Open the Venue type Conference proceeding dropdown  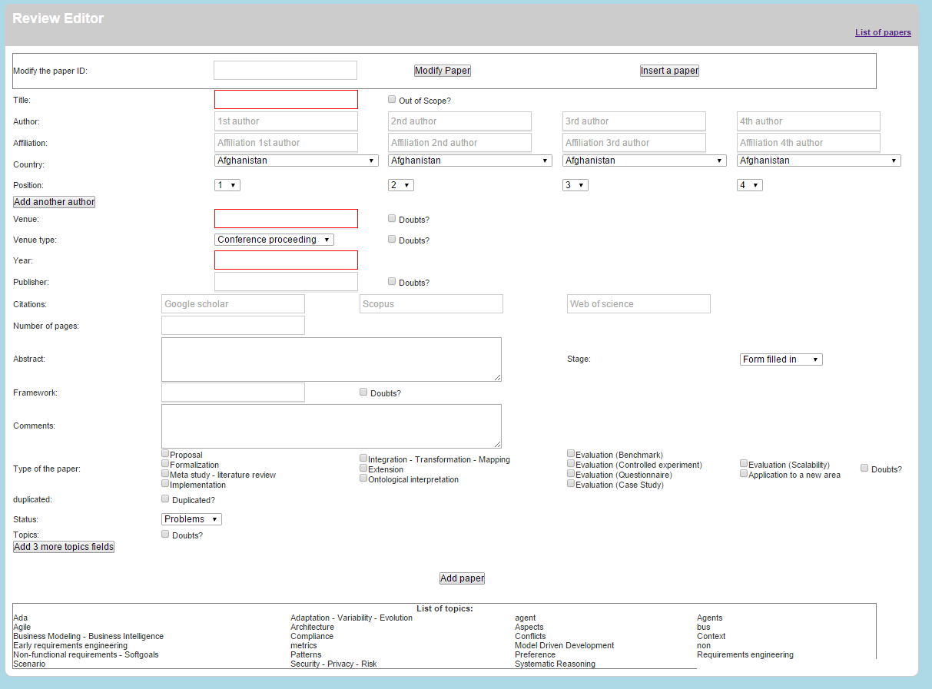274,240
